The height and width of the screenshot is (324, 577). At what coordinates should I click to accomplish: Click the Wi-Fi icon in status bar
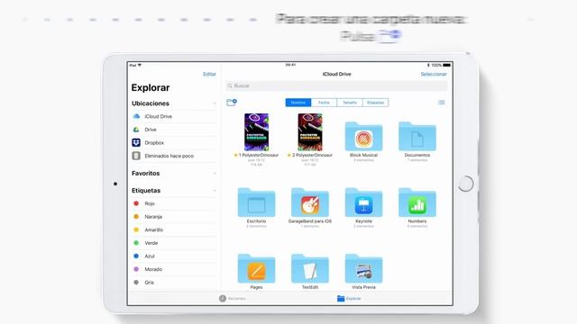pos(140,65)
